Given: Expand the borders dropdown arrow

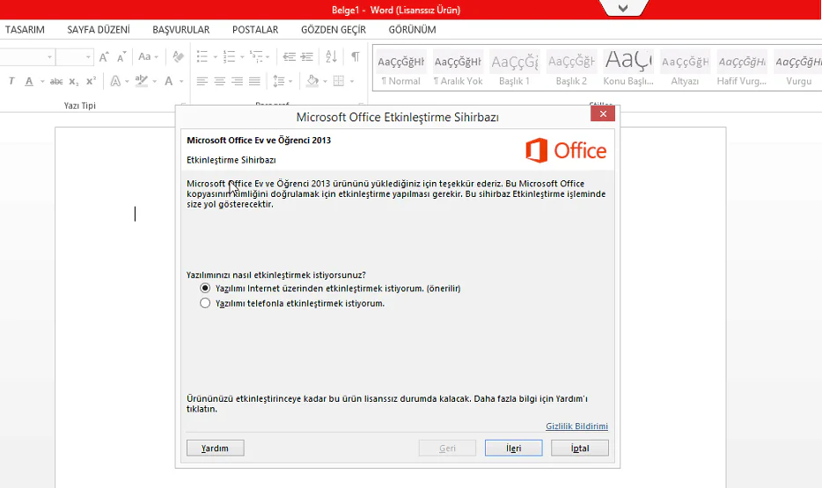Looking at the screenshot, I should click(x=352, y=82).
